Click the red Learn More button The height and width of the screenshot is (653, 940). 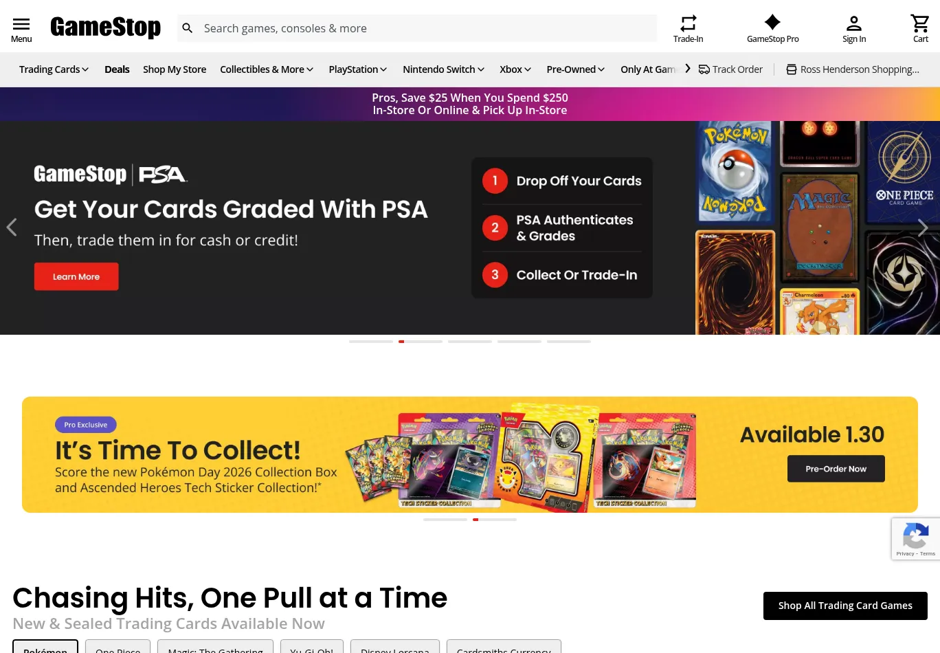pyautogui.click(x=76, y=276)
